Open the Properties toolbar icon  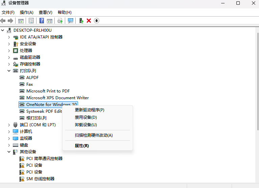pos(31,21)
